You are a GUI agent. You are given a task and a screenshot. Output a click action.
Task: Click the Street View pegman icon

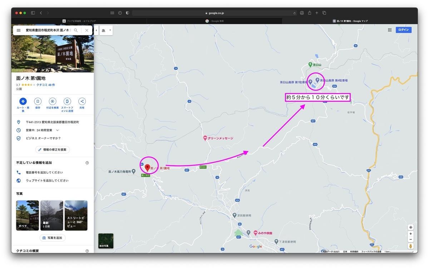coord(411,246)
